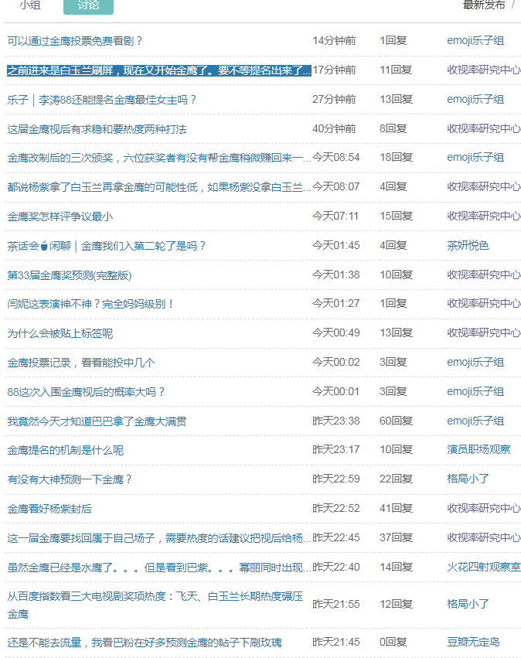Open post 虽然金鹰已经是水鹰了

click(x=159, y=568)
